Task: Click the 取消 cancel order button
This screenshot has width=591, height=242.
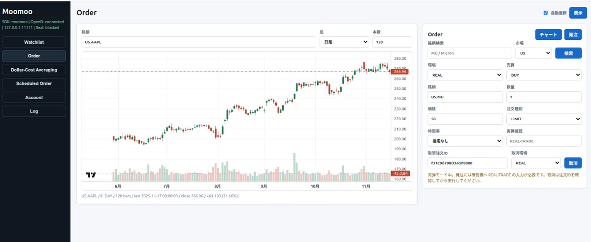Action: [x=573, y=163]
